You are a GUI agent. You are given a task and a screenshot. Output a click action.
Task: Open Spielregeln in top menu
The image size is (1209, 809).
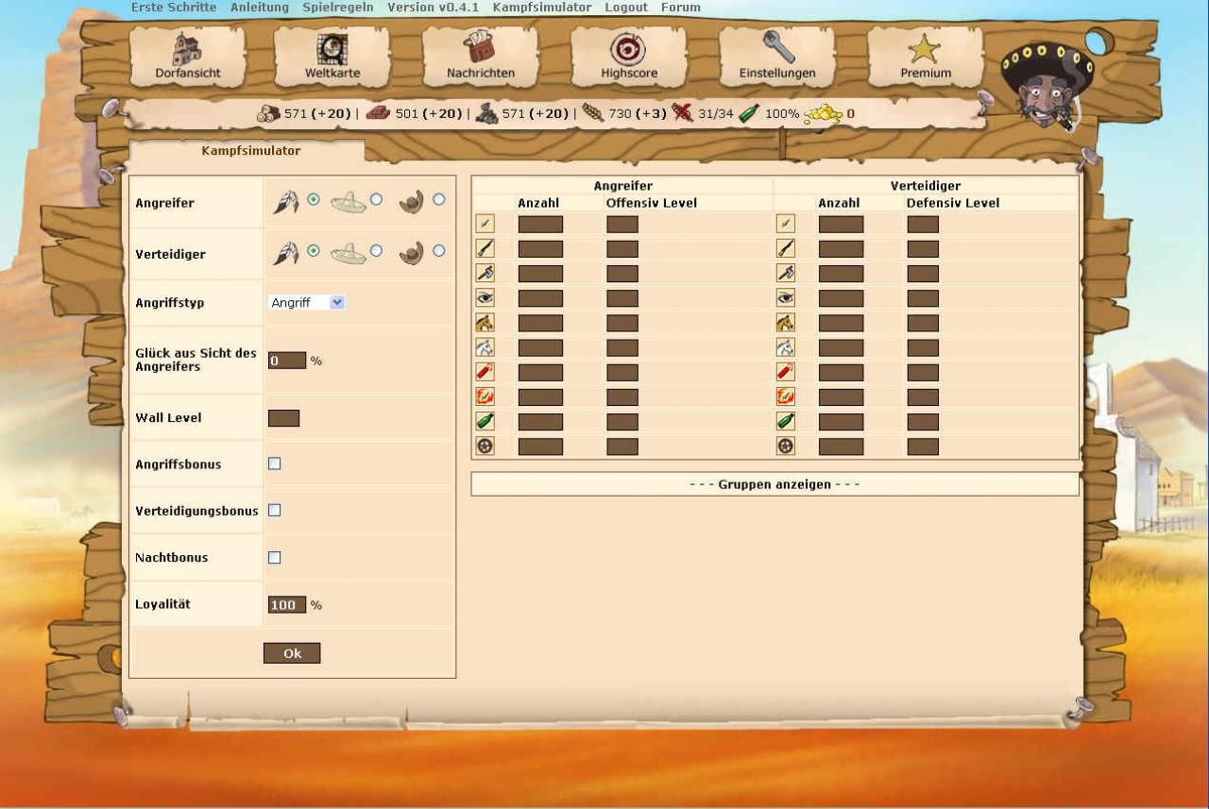tap(338, 7)
